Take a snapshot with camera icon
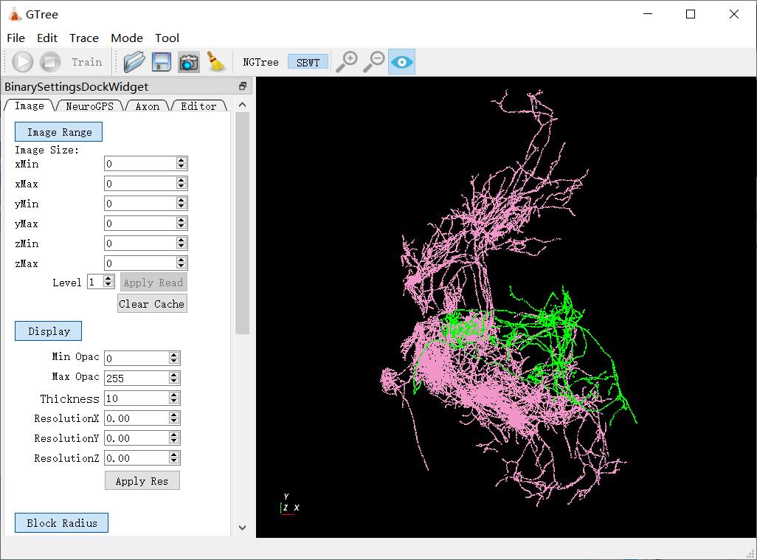757x560 pixels. (189, 62)
